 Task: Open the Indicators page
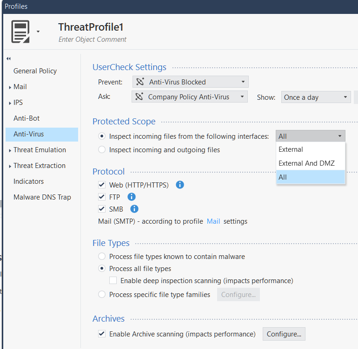[28, 181]
